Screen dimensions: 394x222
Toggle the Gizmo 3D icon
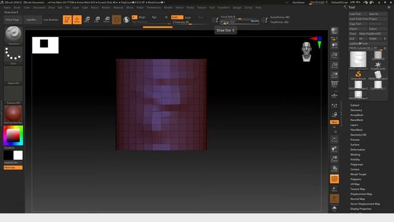(116, 20)
